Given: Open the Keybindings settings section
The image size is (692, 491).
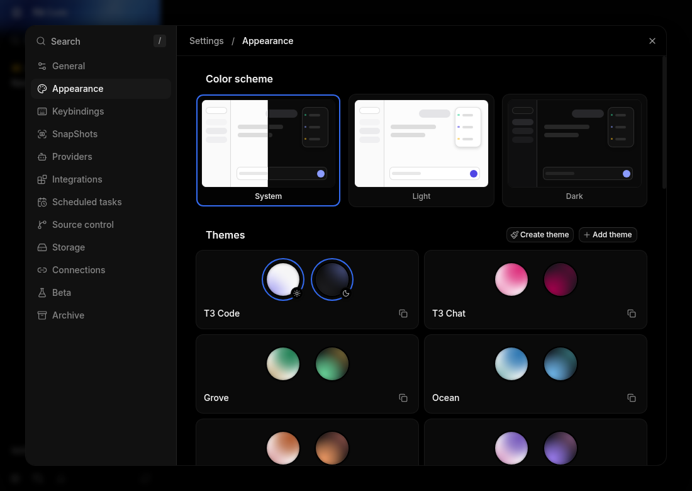Looking at the screenshot, I should point(101,111).
